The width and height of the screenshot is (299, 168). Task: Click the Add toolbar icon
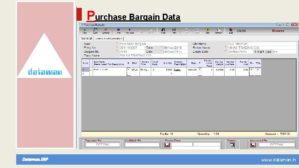84,31
